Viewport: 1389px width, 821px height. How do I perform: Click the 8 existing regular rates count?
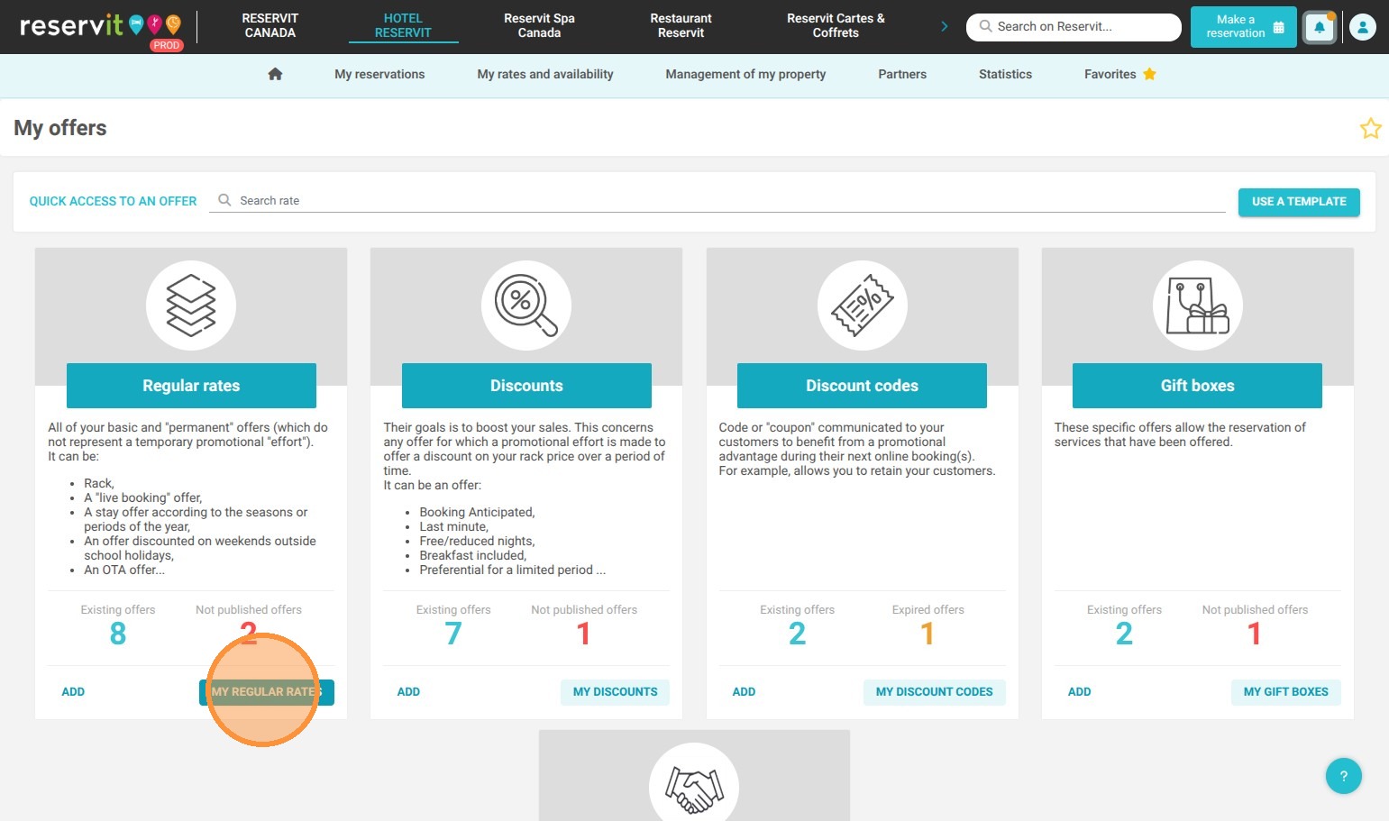click(x=118, y=634)
